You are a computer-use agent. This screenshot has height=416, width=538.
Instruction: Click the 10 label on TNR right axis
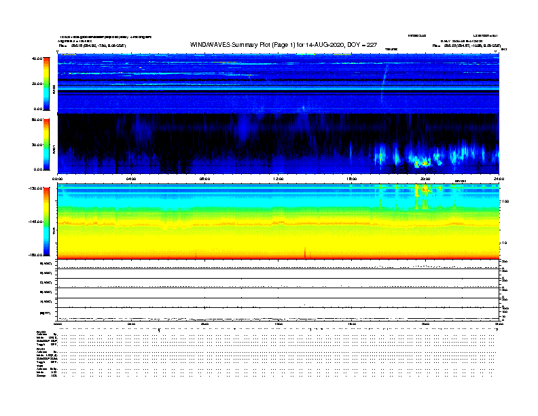pyautogui.click(x=505, y=243)
